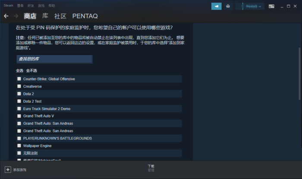Click the 全选 link
This screenshot has height=179, width=302.
(x=19, y=71)
